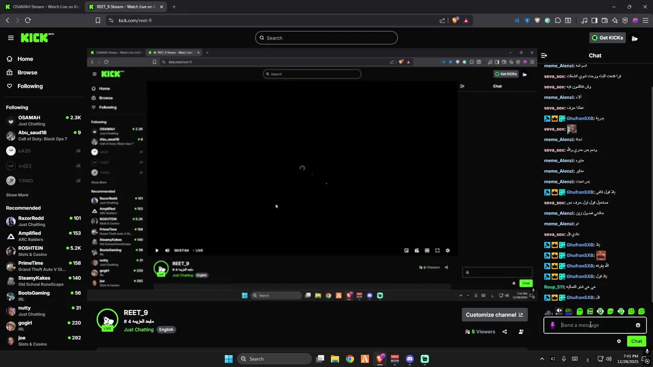The width and height of the screenshot is (653, 367).
Task: Open the profile avatar menu beside Get KICKs
Action: click(x=634, y=38)
